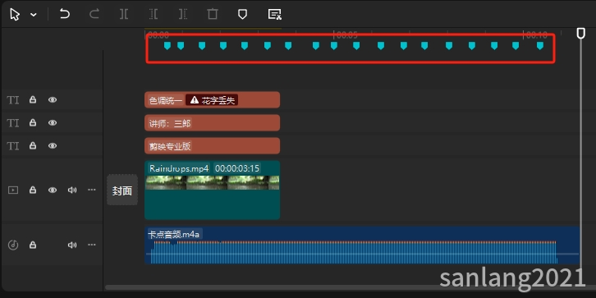Select the 卡点音频.m4a audio clip
The image size is (596, 298).
[362, 245]
